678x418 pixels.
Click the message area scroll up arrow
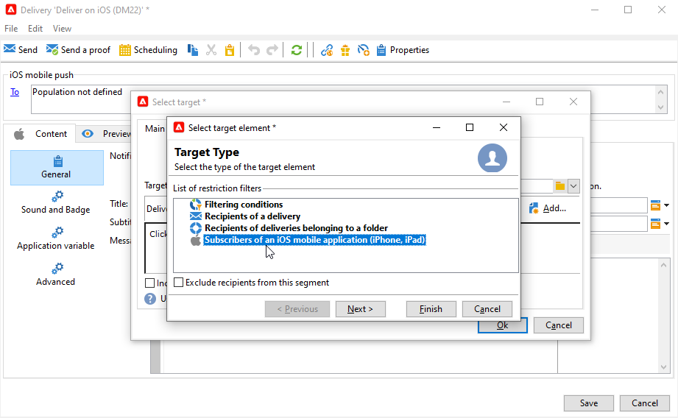(x=663, y=264)
